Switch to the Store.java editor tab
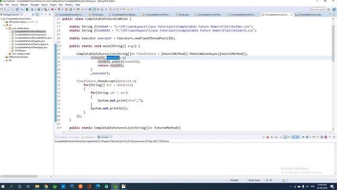Image resolution: width=337 pixels, height=190 pixels. (x=183, y=15)
